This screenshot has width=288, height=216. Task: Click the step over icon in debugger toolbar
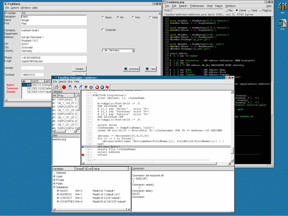70,87
